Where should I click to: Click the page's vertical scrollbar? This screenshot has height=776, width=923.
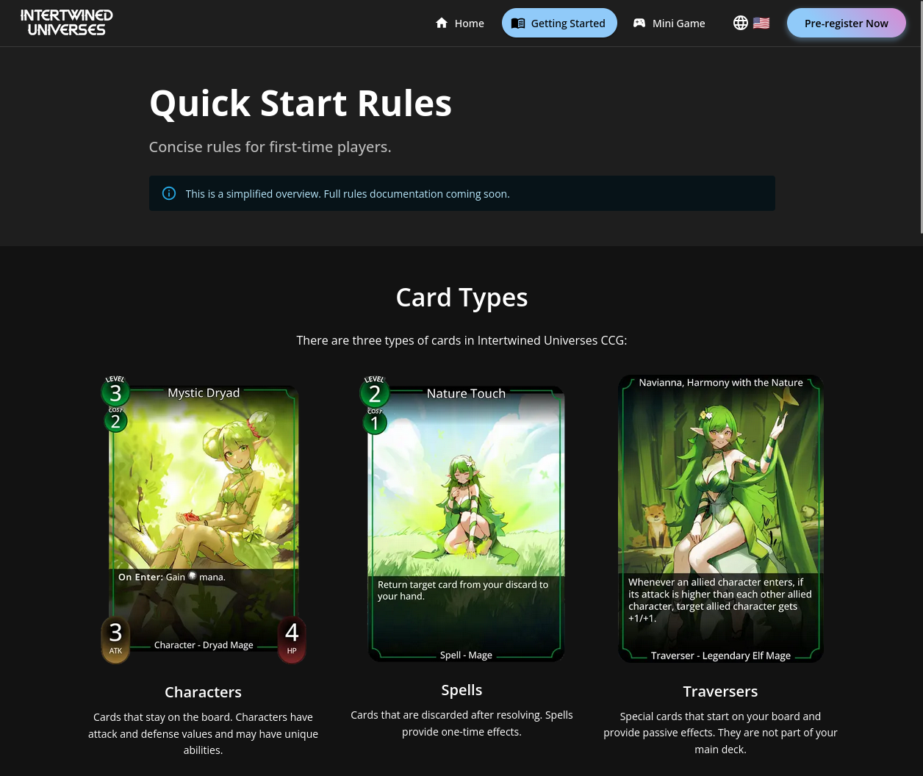[919, 118]
